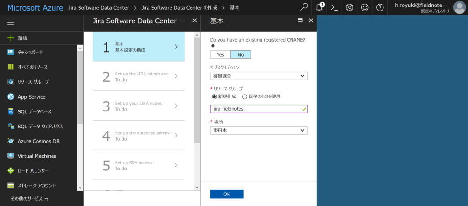Open リソース グループ from the sidebar
468x206 pixels.
click(38, 82)
